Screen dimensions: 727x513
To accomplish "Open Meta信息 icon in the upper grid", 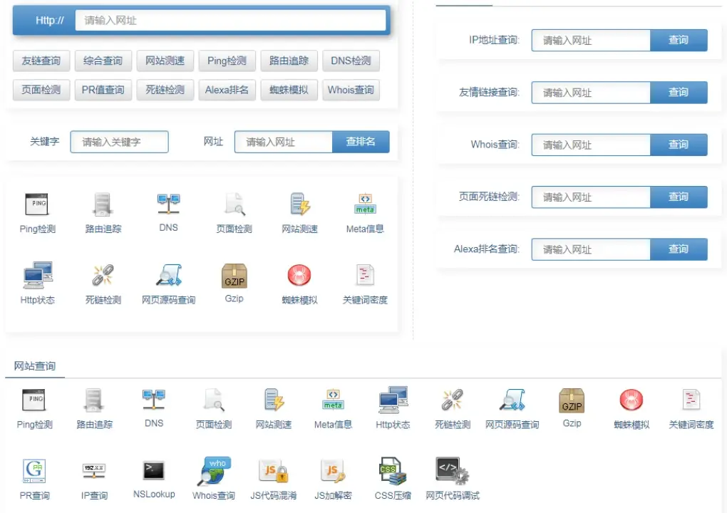I will click(x=366, y=204).
